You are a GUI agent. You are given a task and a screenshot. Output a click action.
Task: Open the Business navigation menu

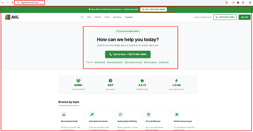[117, 17]
